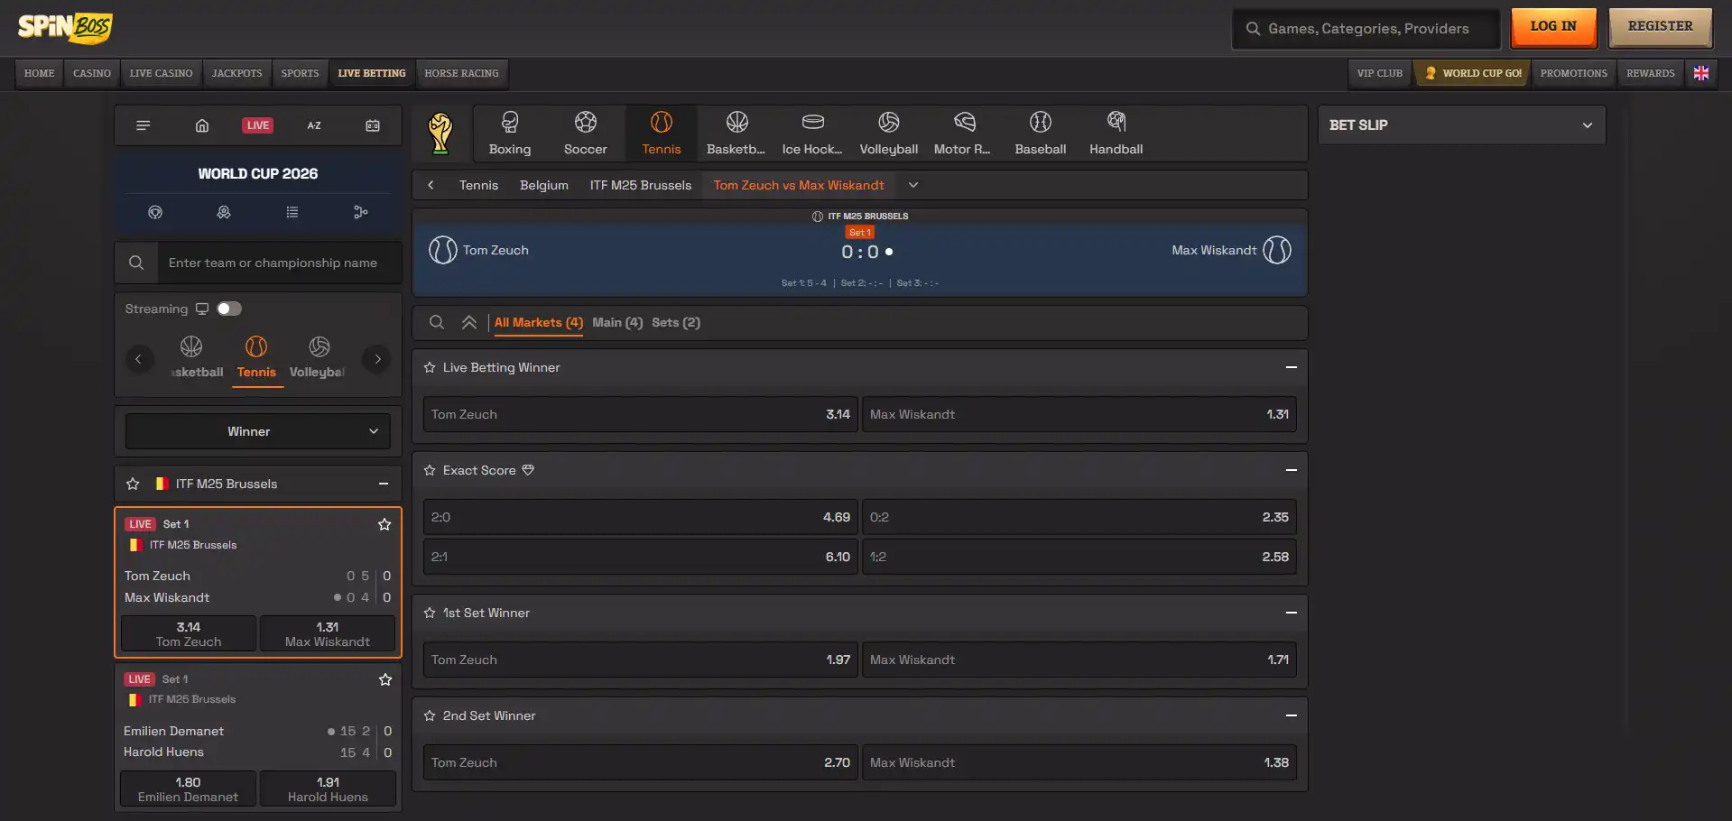Click the language flag icon

[x=1700, y=73]
